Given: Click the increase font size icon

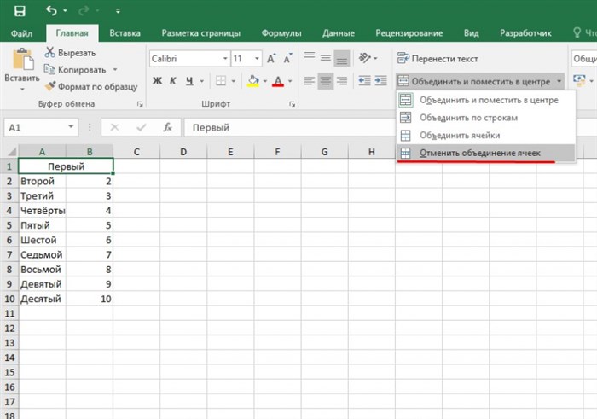Looking at the screenshot, I should [271, 59].
